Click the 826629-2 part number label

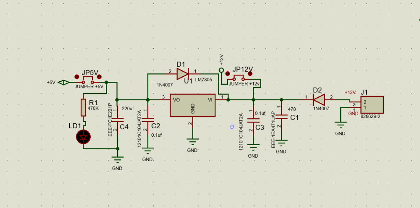(x=370, y=117)
